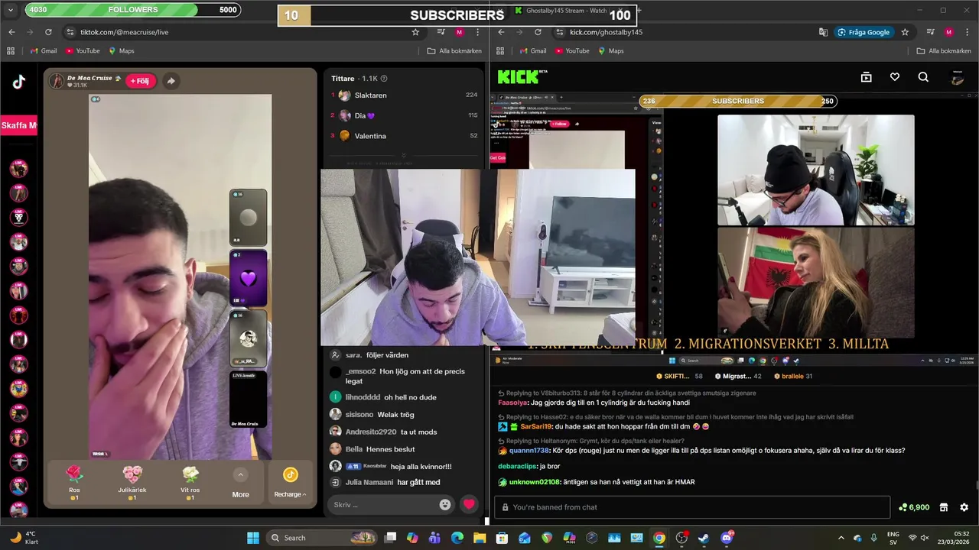
Task: Send the Vit ros gift
Action: (x=190, y=481)
